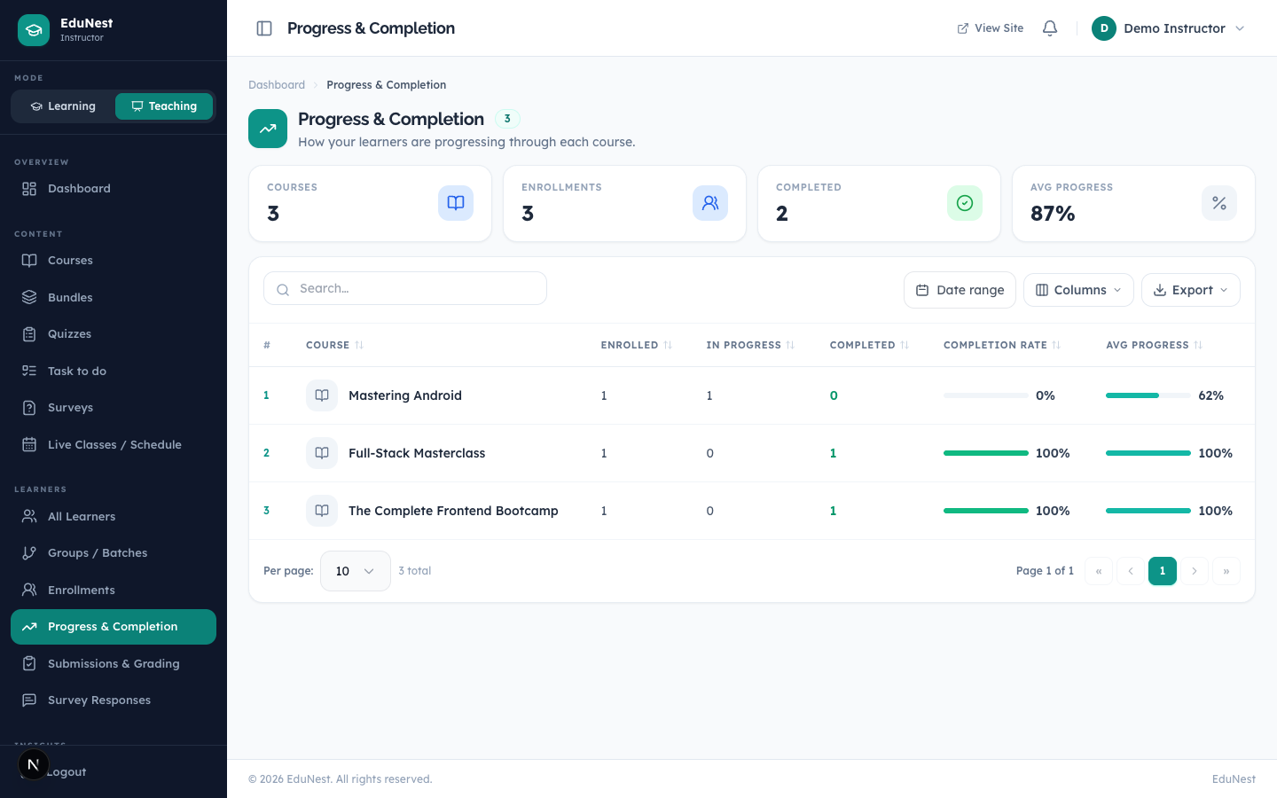Click the Mastering Android course name
Screen dimensions: 1277x798
[x=405, y=395]
